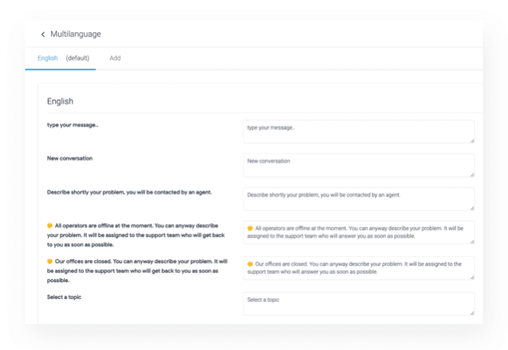Click the 'type your message..' text field
The image size is (508, 350).
click(358, 132)
